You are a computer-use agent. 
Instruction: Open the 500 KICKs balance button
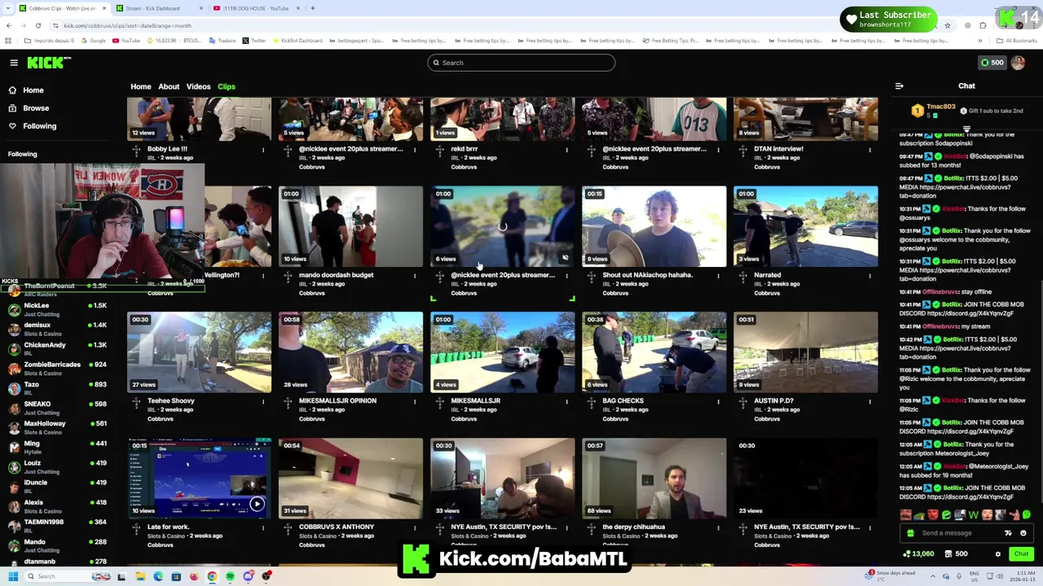tap(992, 63)
